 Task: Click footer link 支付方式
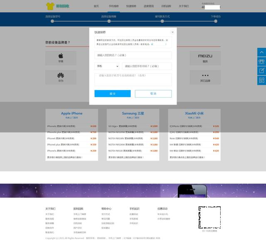coord(106,214)
